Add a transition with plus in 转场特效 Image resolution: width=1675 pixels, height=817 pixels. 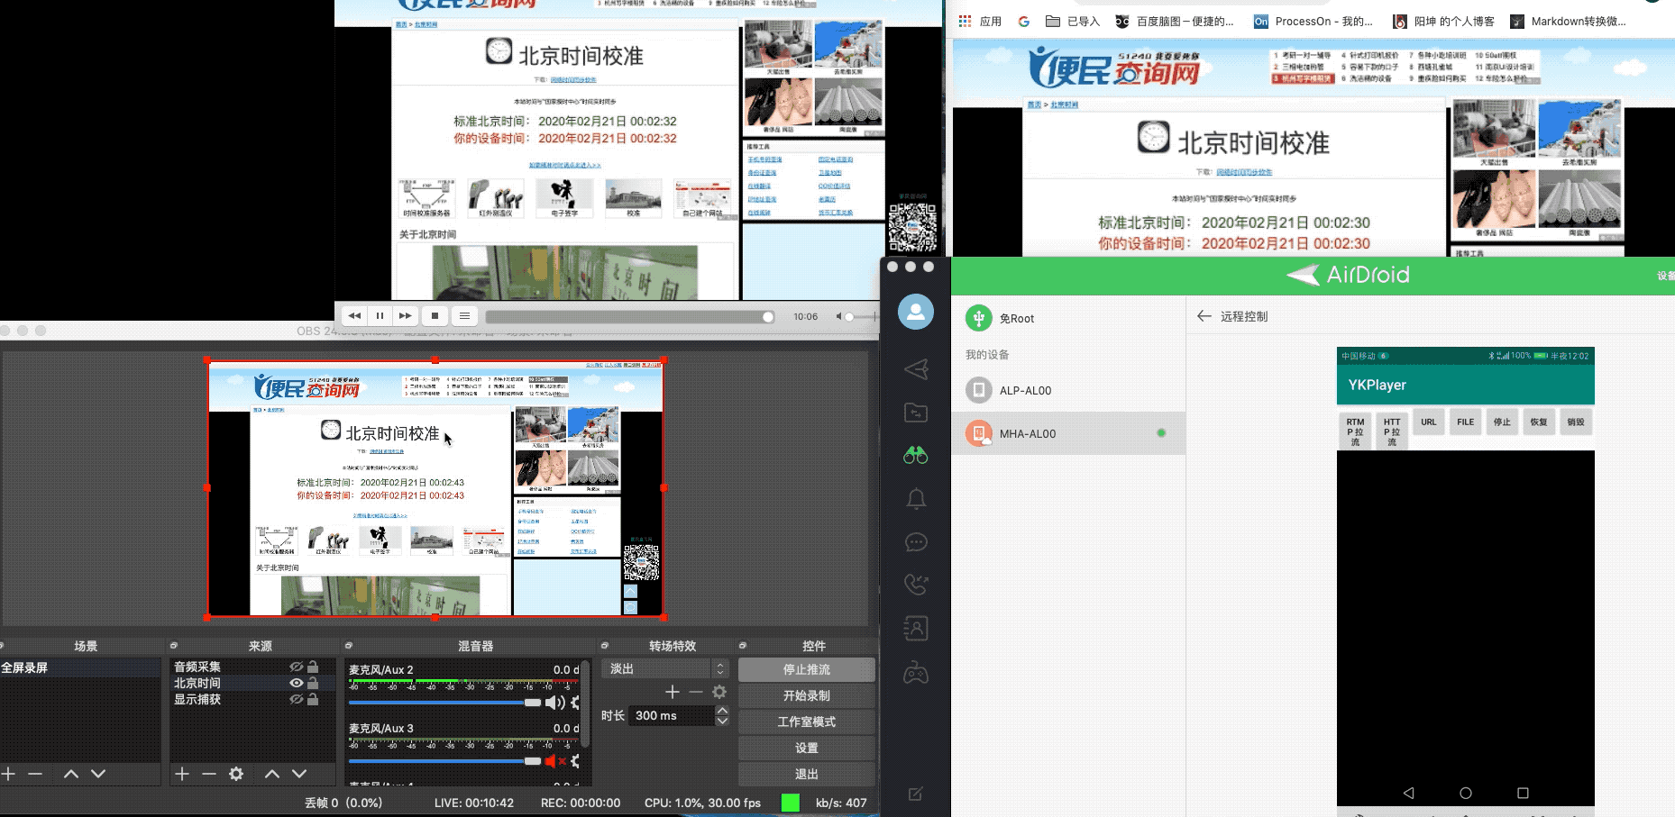[x=673, y=692]
